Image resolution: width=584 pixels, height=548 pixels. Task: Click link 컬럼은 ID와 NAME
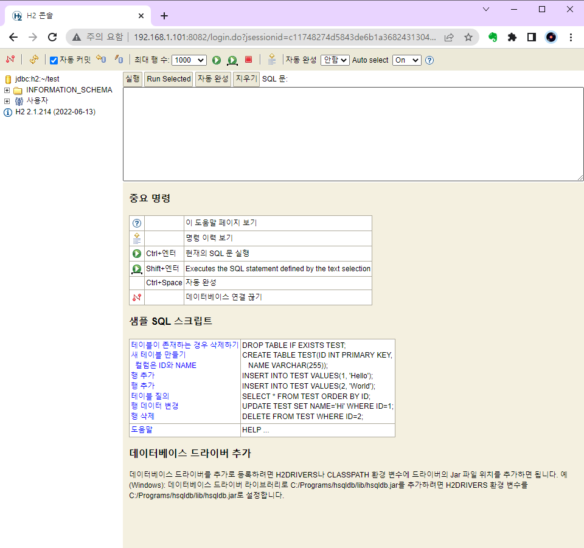(165, 365)
